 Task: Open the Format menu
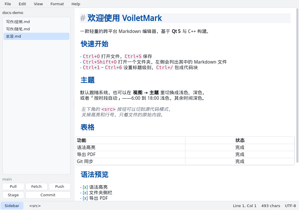point(57,4)
